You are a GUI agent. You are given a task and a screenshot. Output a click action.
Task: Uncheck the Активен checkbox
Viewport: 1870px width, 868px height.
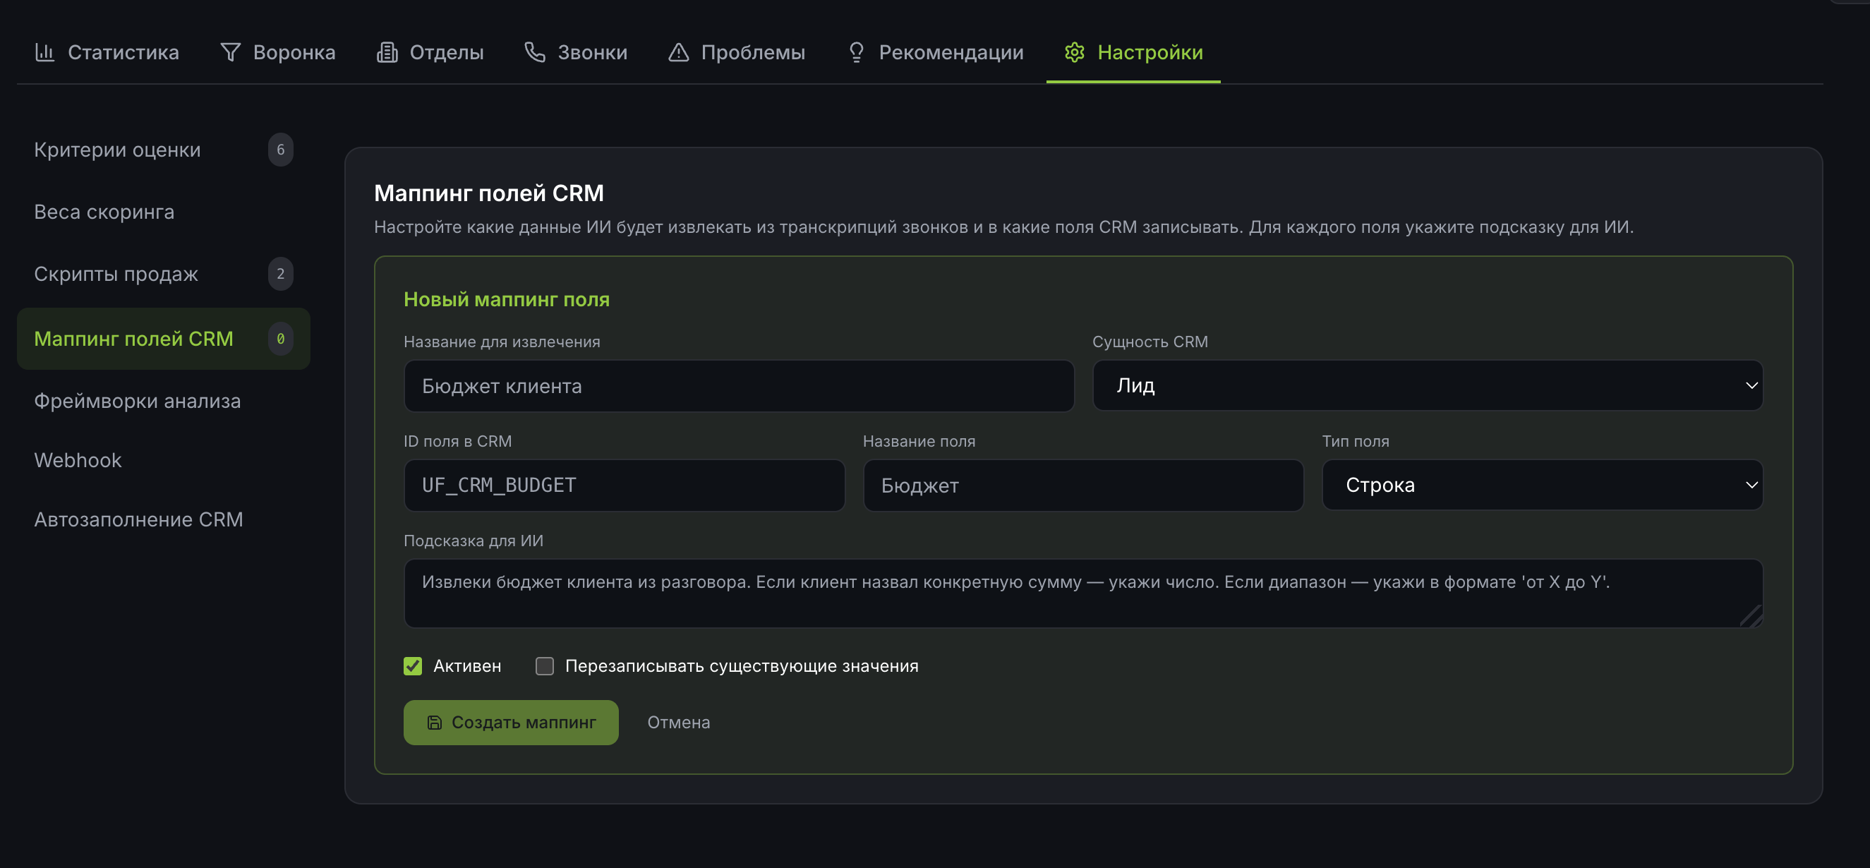pos(413,665)
